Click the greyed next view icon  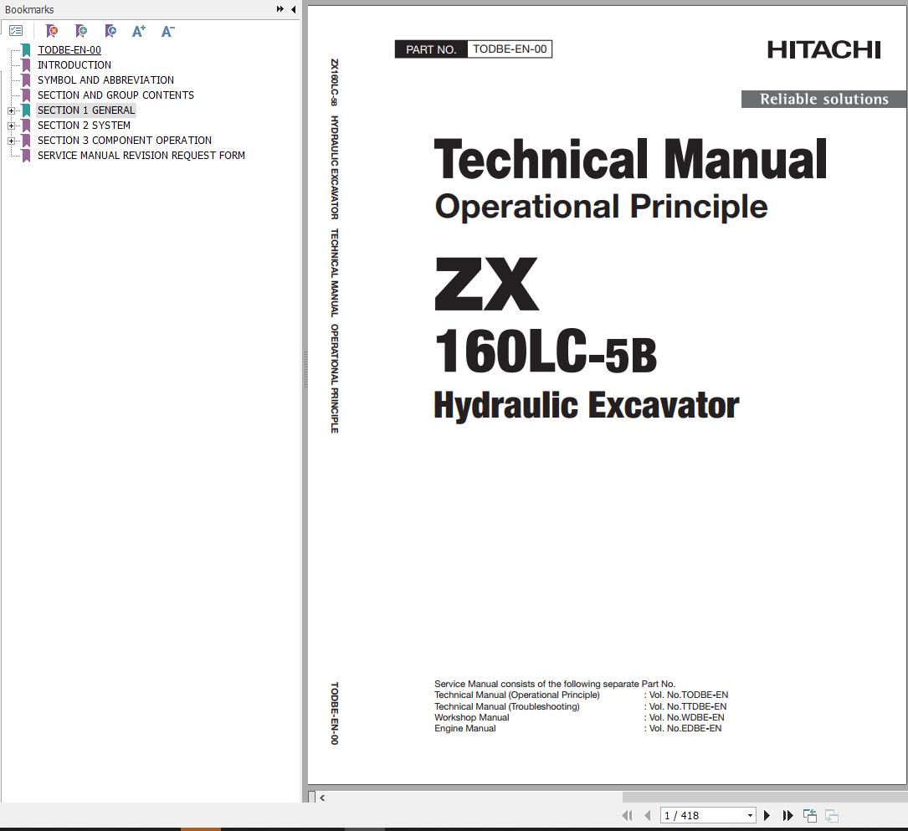point(832,815)
